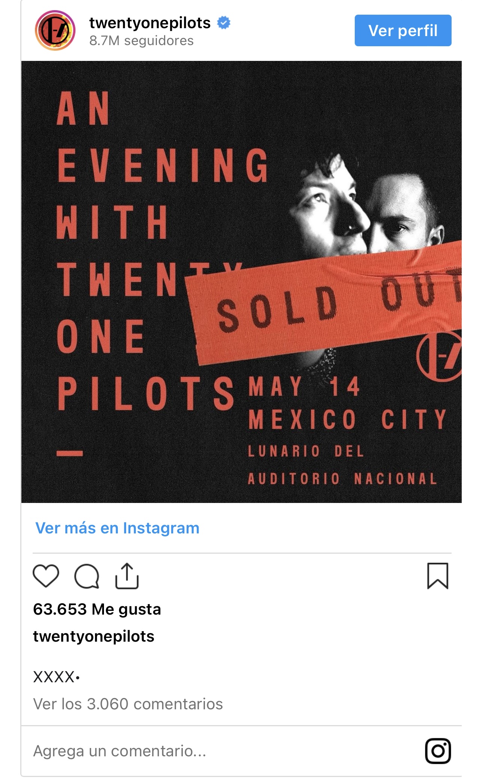This screenshot has height=780, width=482.
Task: Click the Ver perfil button
Action: coord(403,30)
